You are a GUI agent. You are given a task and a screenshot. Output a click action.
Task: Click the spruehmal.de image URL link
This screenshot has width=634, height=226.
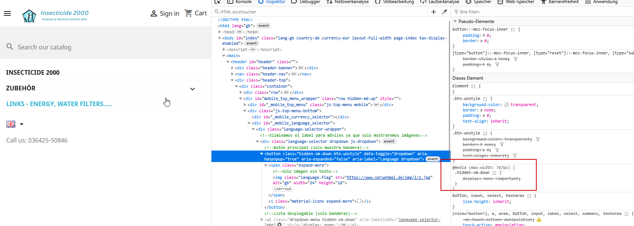[389, 178]
